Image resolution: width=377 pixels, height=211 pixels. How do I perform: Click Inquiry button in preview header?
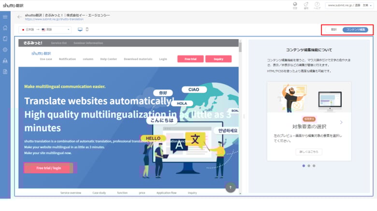(x=218, y=59)
